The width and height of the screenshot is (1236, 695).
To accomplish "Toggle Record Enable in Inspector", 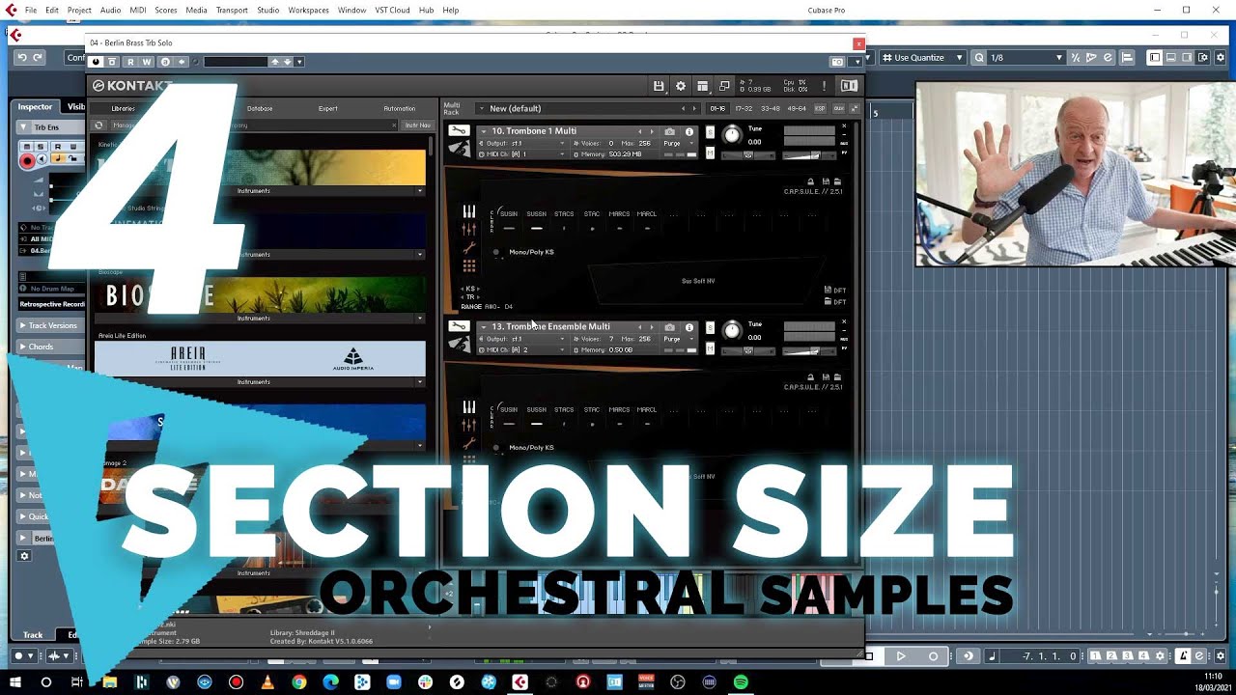I will [28, 161].
